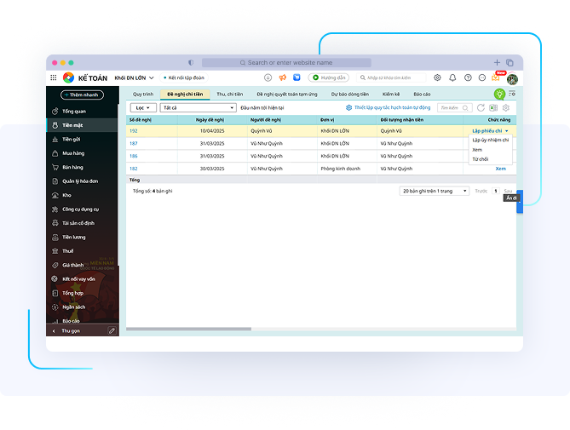Click the Tìm kiếm table search field
This screenshot has height=430, width=570.
click(454, 108)
